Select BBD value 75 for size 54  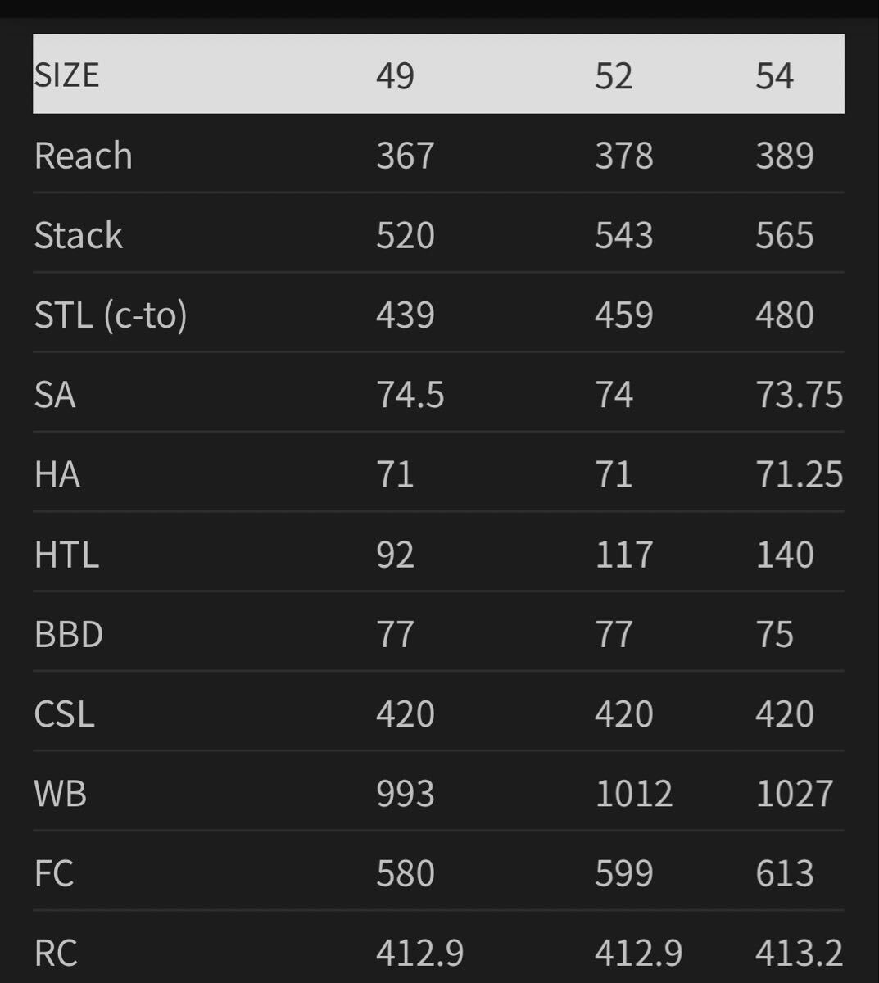(774, 634)
